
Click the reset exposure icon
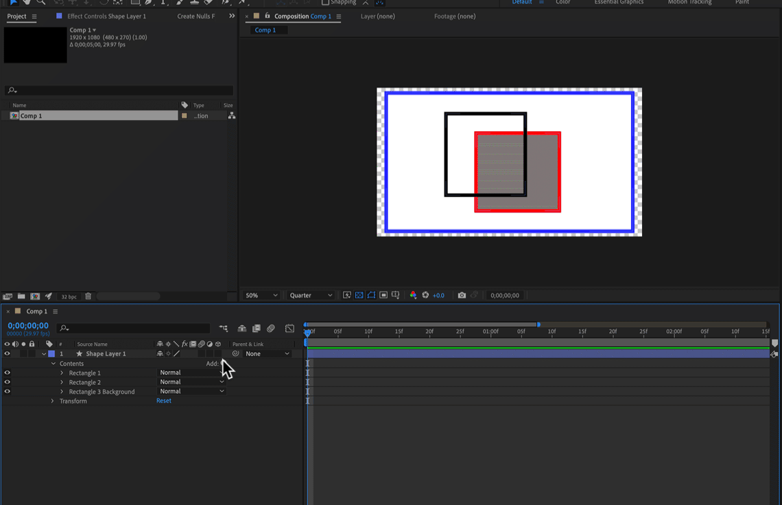(425, 295)
